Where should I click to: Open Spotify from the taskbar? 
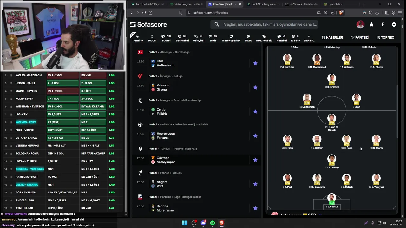point(213,223)
